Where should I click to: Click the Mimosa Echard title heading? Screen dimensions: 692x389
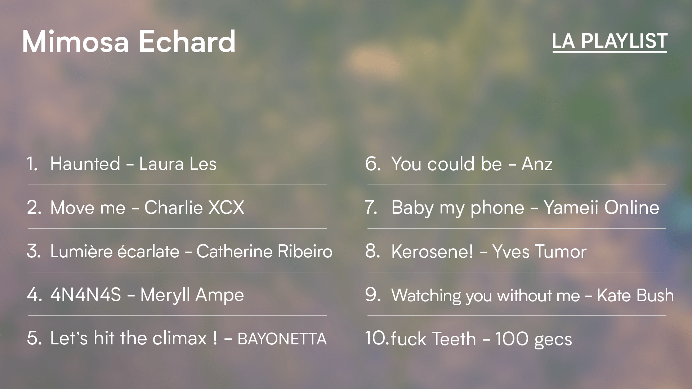[x=129, y=41]
